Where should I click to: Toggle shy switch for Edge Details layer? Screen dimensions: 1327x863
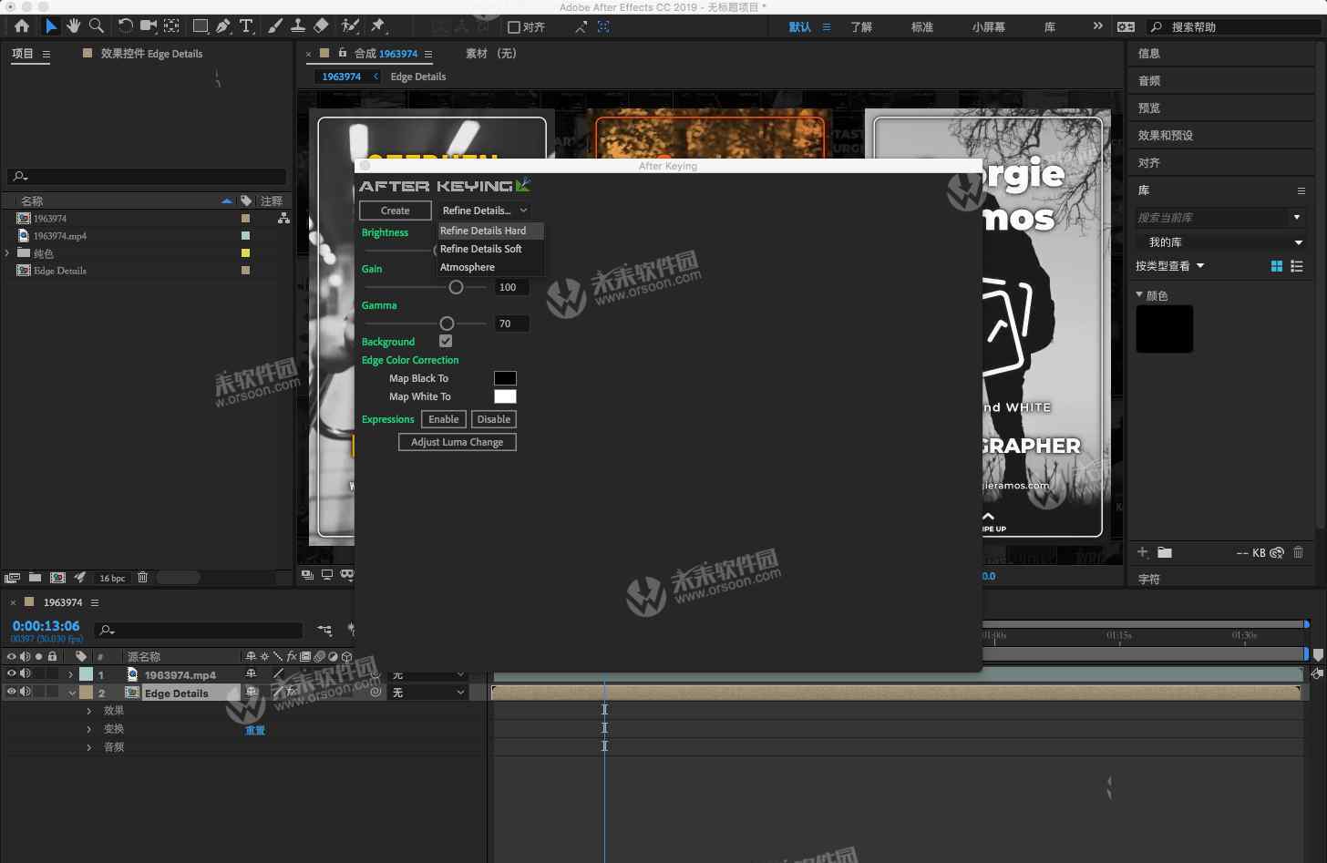point(252,693)
